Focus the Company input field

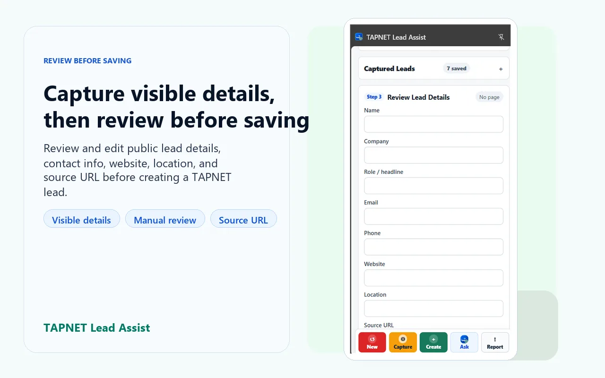(x=433, y=155)
